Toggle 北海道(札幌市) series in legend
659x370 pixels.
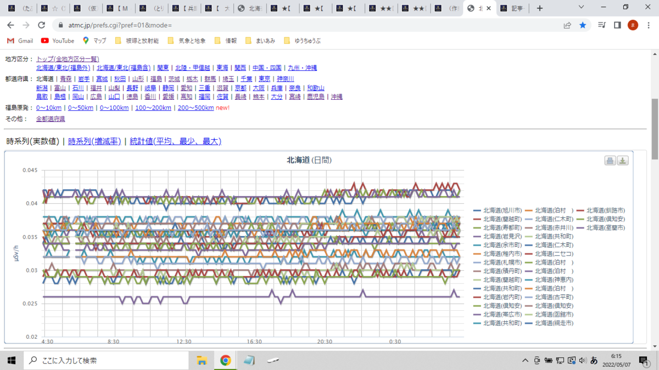point(497,262)
